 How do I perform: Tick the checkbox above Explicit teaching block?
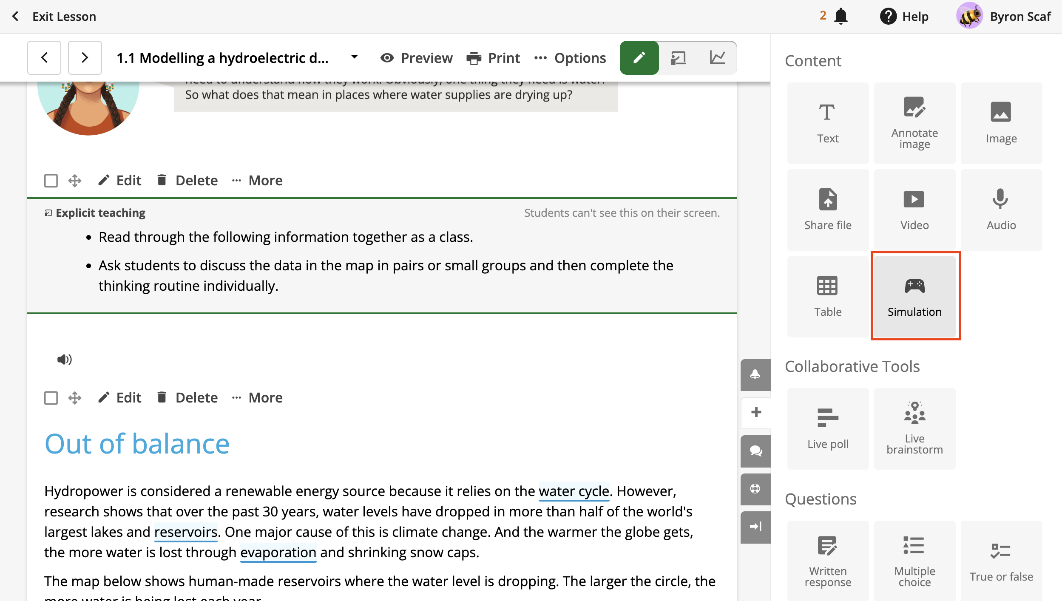pos(51,181)
